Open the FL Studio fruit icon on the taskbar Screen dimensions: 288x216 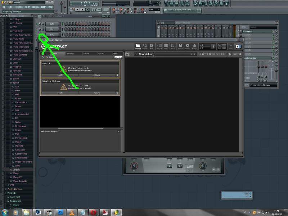pyautogui.click(x=116, y=212)
